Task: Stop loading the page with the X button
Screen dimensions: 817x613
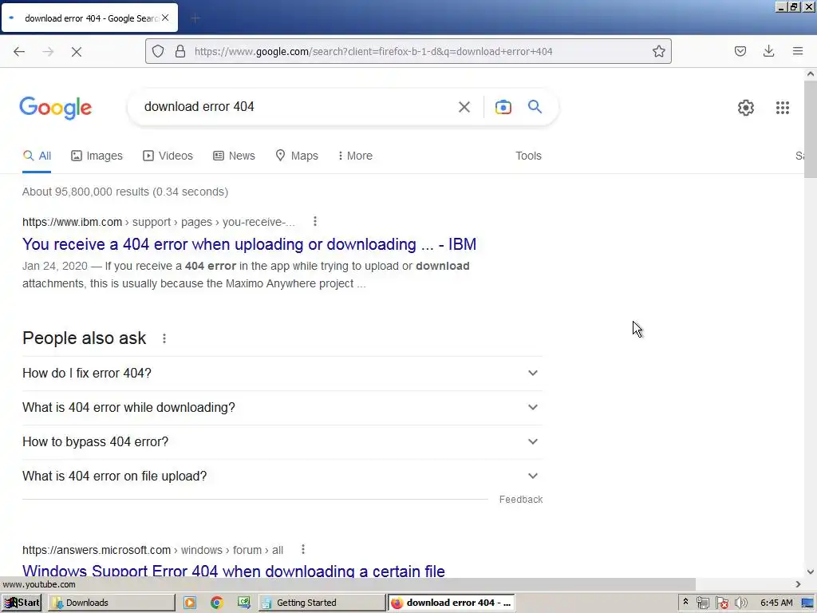Action: (77, 51)
